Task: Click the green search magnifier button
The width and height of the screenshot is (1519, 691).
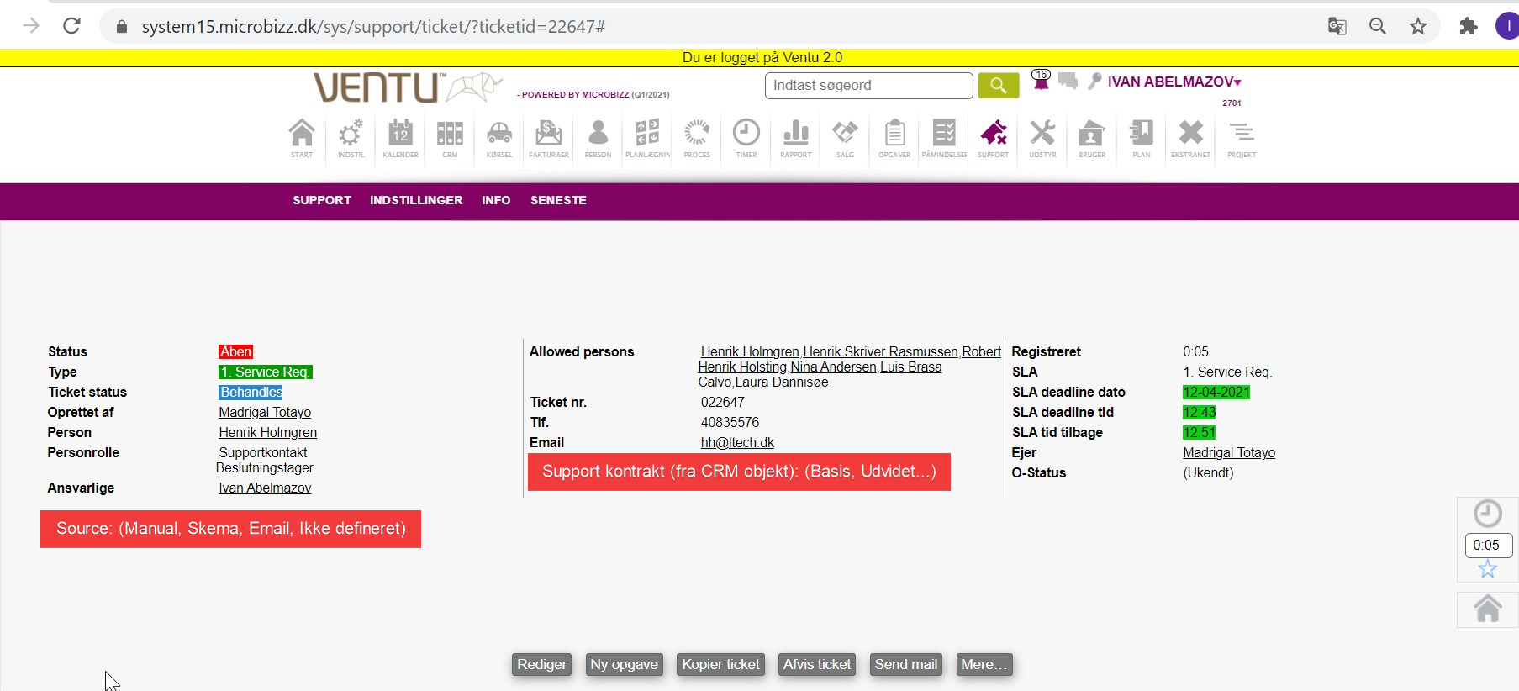Action: click(x=998, y=85)
